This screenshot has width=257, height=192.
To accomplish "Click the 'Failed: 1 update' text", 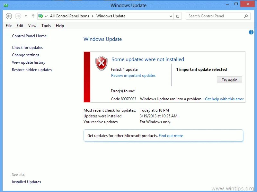I will (124, 69).
